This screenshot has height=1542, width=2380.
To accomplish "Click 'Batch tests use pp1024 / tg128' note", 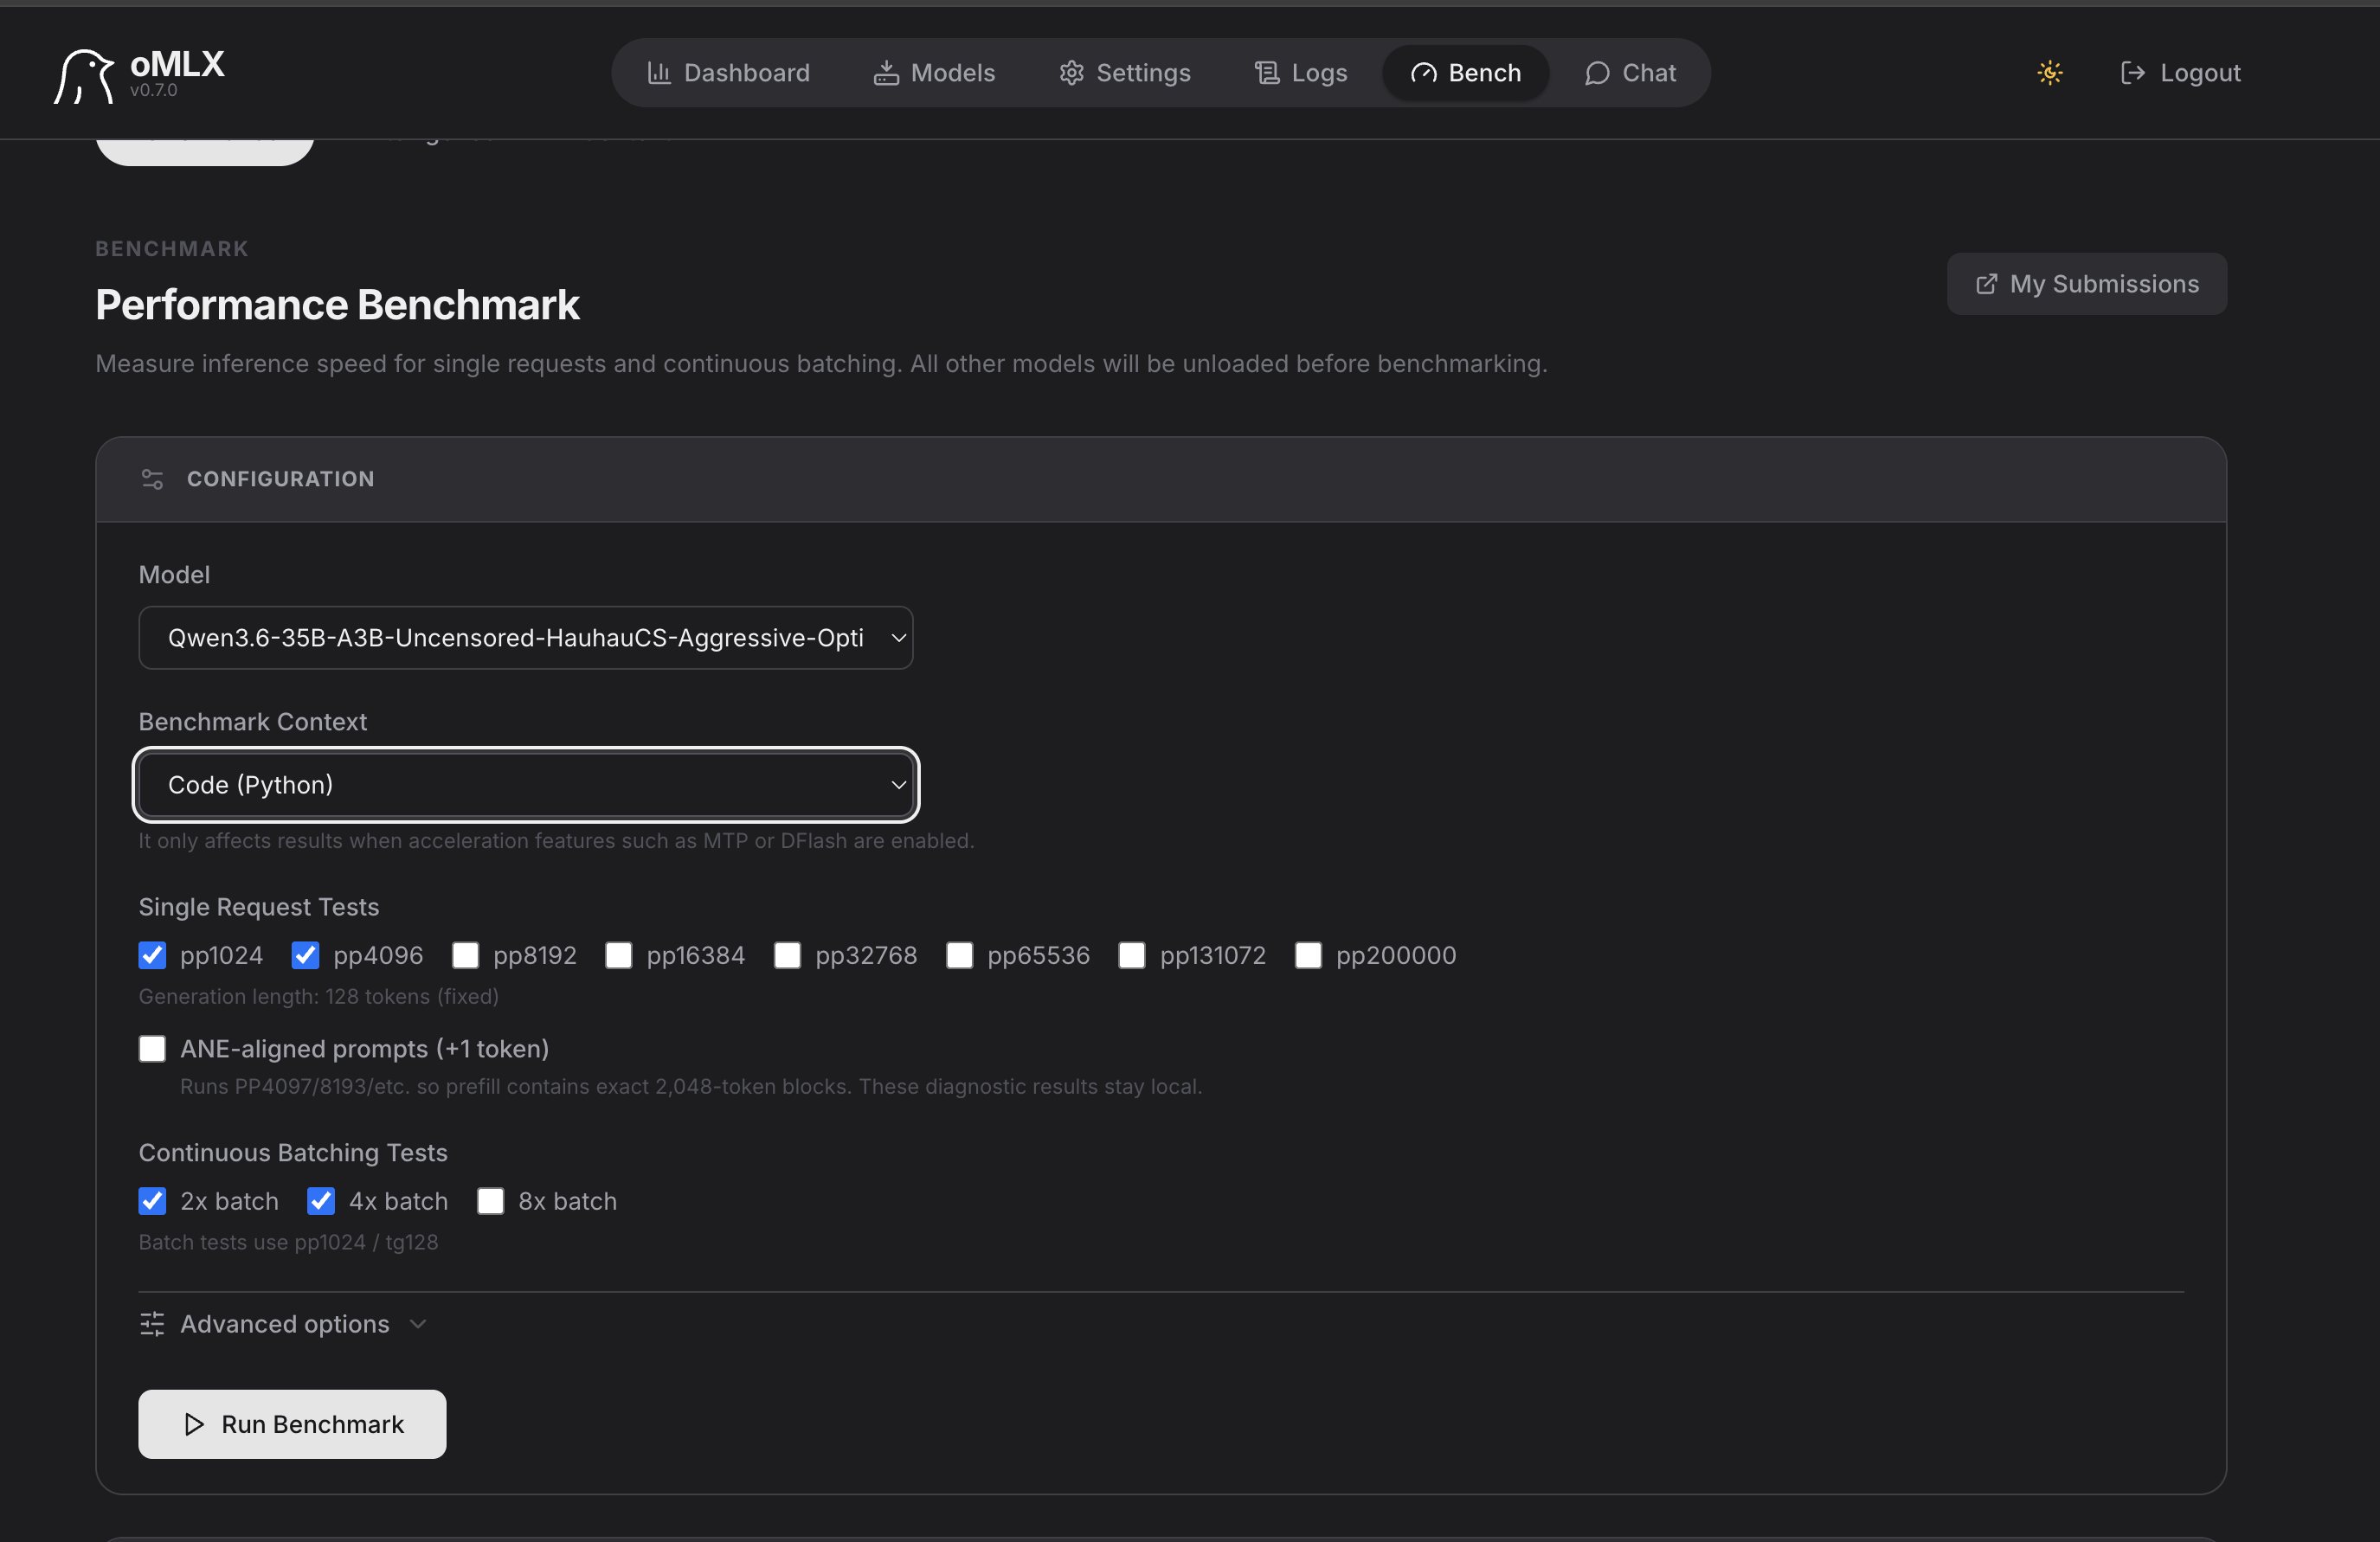I will (288, 1243).
